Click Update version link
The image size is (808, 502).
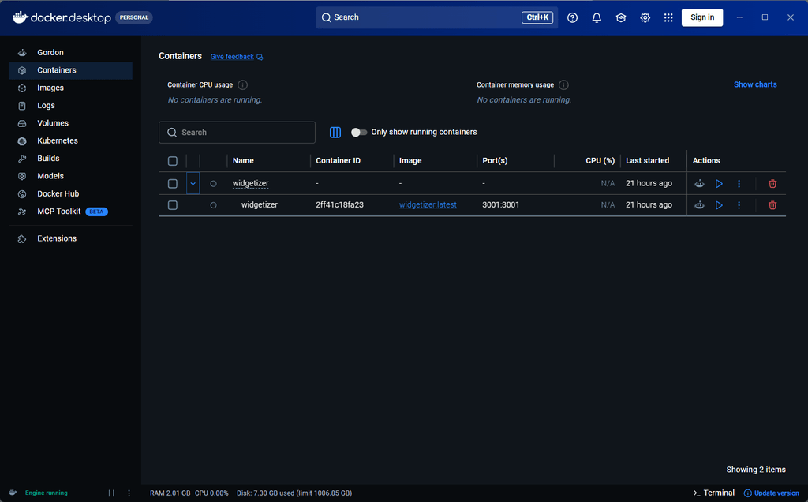point(771,493)
